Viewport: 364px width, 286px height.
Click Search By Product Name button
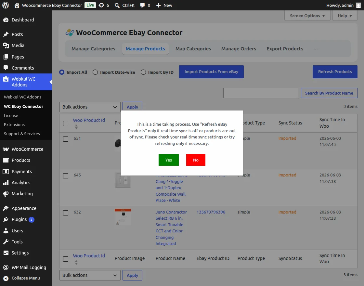pos(329,93)
